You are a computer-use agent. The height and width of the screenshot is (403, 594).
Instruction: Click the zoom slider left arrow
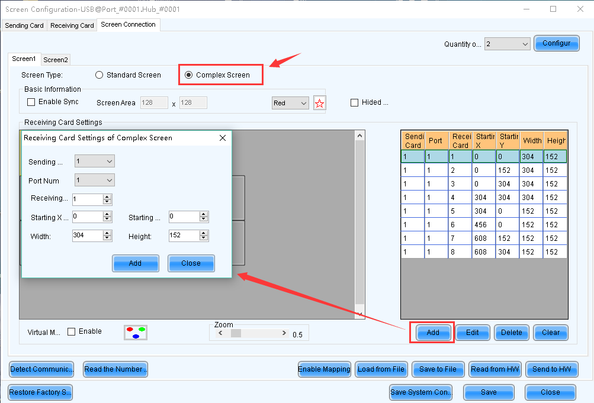(221, 334)
